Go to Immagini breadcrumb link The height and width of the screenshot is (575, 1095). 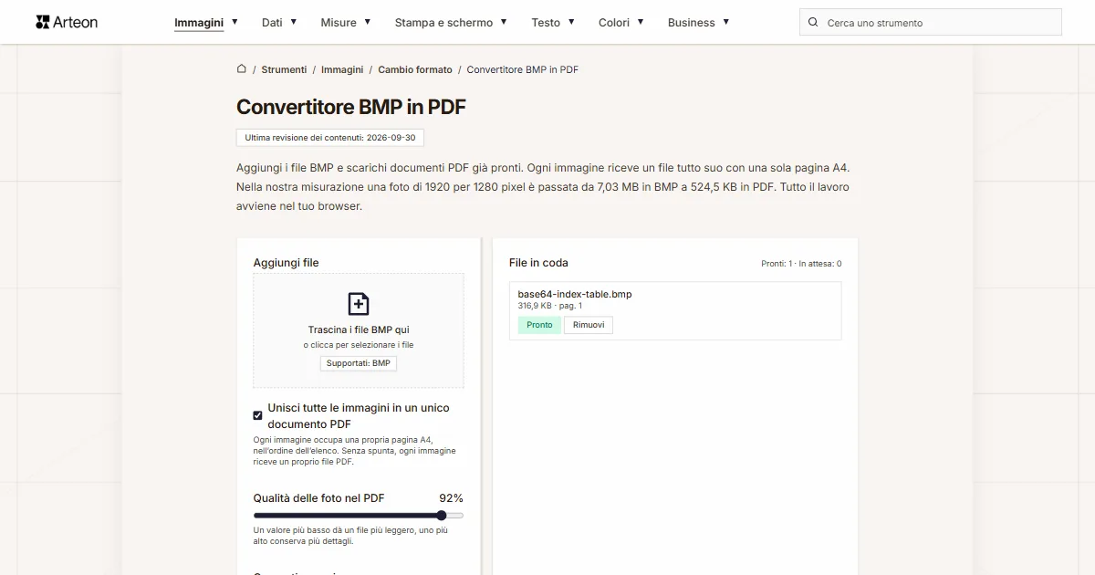coord(342,69)
